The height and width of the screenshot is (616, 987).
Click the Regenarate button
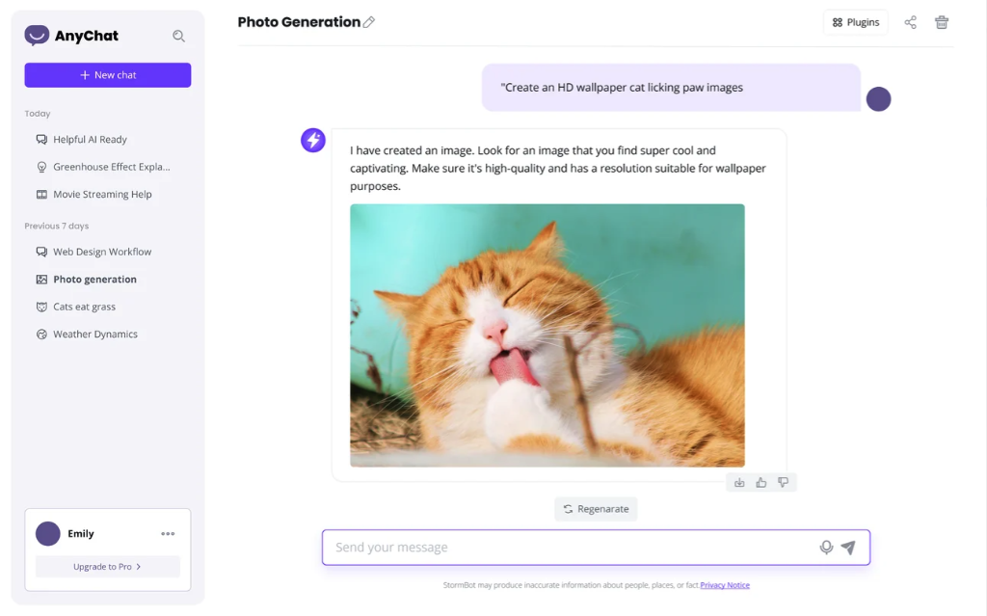pyautogui.click(x=596, y=509)
